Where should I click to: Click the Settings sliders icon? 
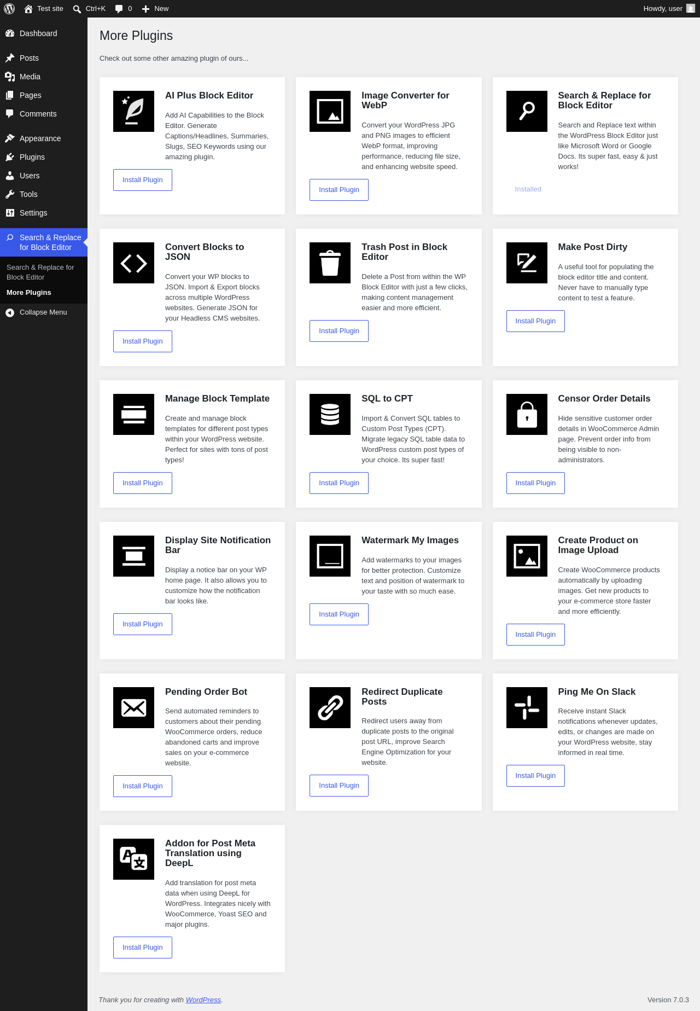point(10,213)
